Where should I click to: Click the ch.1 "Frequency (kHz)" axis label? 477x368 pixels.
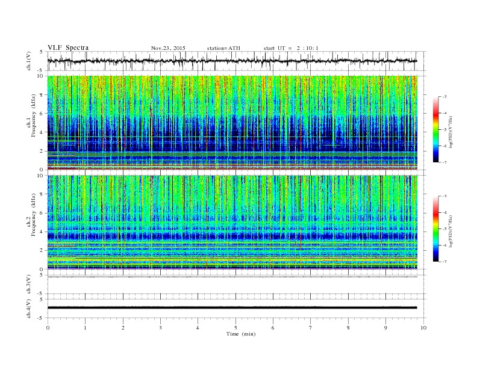[34, 115]
